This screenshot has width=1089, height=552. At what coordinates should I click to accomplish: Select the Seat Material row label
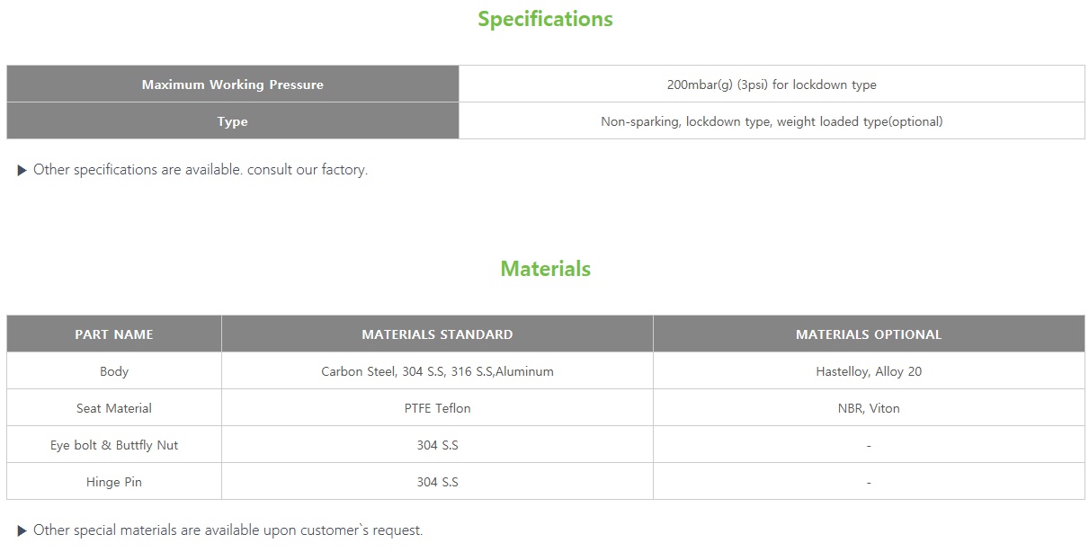(114, 408)
